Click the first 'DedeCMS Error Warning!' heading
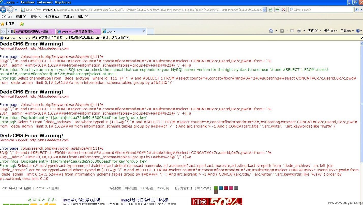The image size is (363, 205). 32,44
